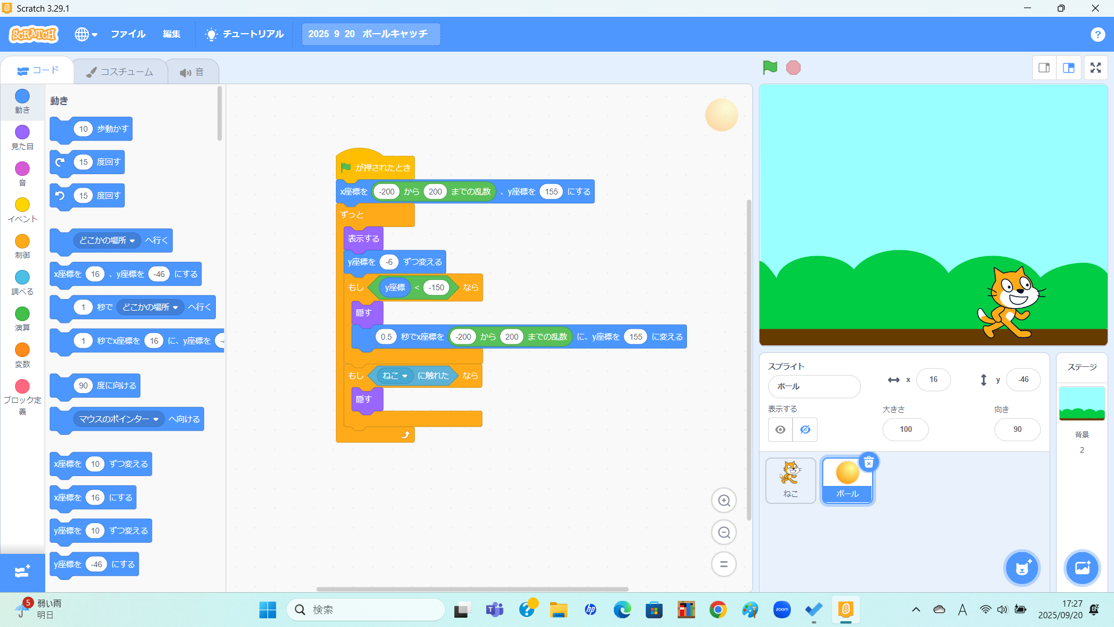Hide the sprite with crossed-eye icon

coord(805,430)
